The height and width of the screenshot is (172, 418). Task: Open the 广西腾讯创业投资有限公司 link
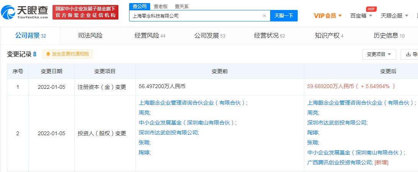click(x=339, y=162)
